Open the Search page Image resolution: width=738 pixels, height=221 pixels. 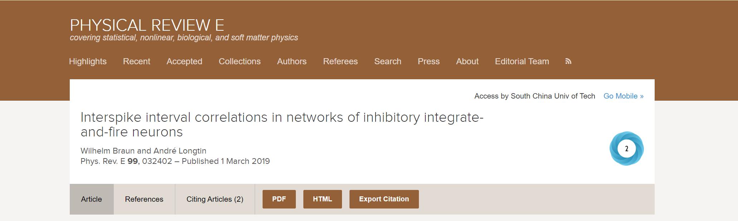(388, 61)
